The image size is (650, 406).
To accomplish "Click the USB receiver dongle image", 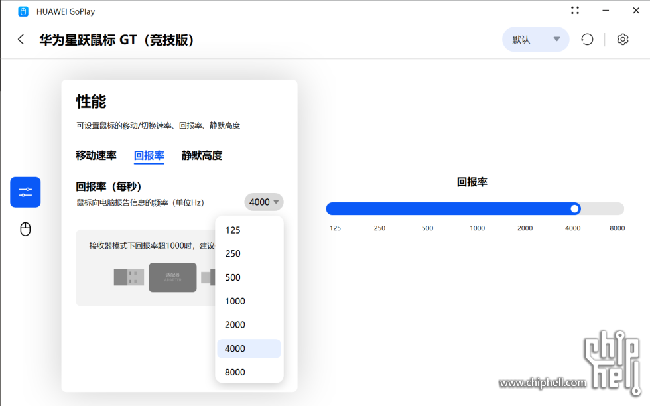I will coord(129,277).
